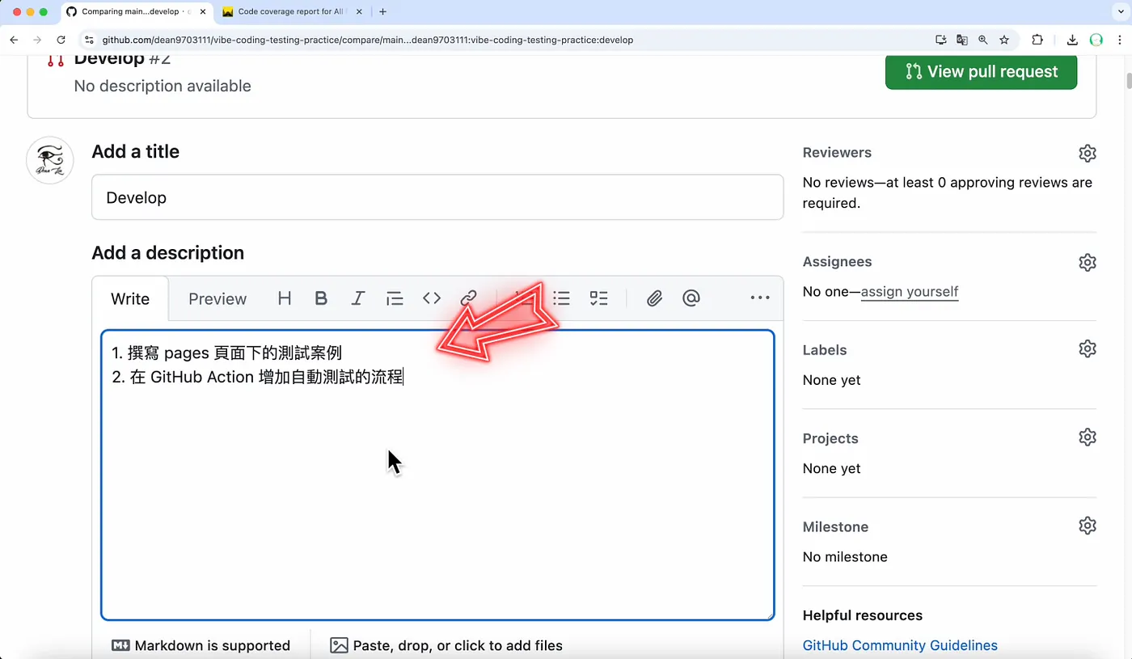The height and width of the screenshot is (659, 1132).
Task: Open Projects settings gear
Action: pyautogui.click(x=1088, y=437)
